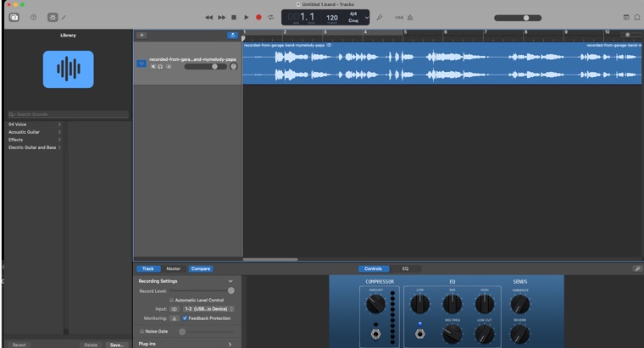Open Quick Help with the question mark
This screenshot has height=348, width=644.
tap(34, 17)
